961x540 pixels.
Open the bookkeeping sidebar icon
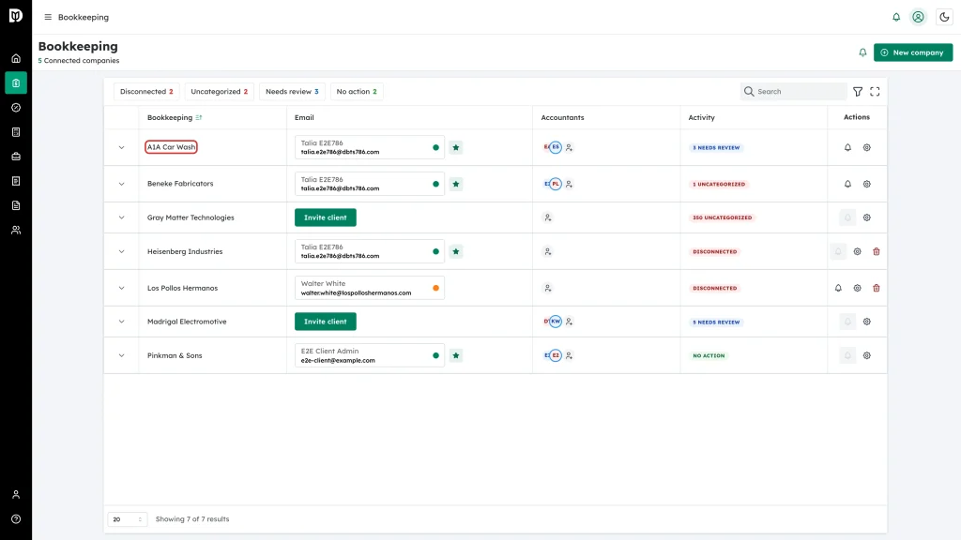point(16,83)
